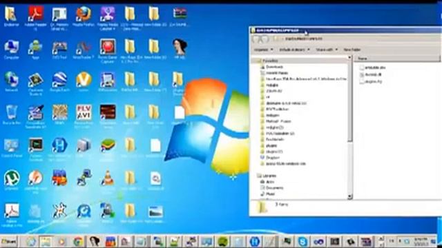
Task: Click the Back arrow in the Explorer window
Action: tap(256, 39)
